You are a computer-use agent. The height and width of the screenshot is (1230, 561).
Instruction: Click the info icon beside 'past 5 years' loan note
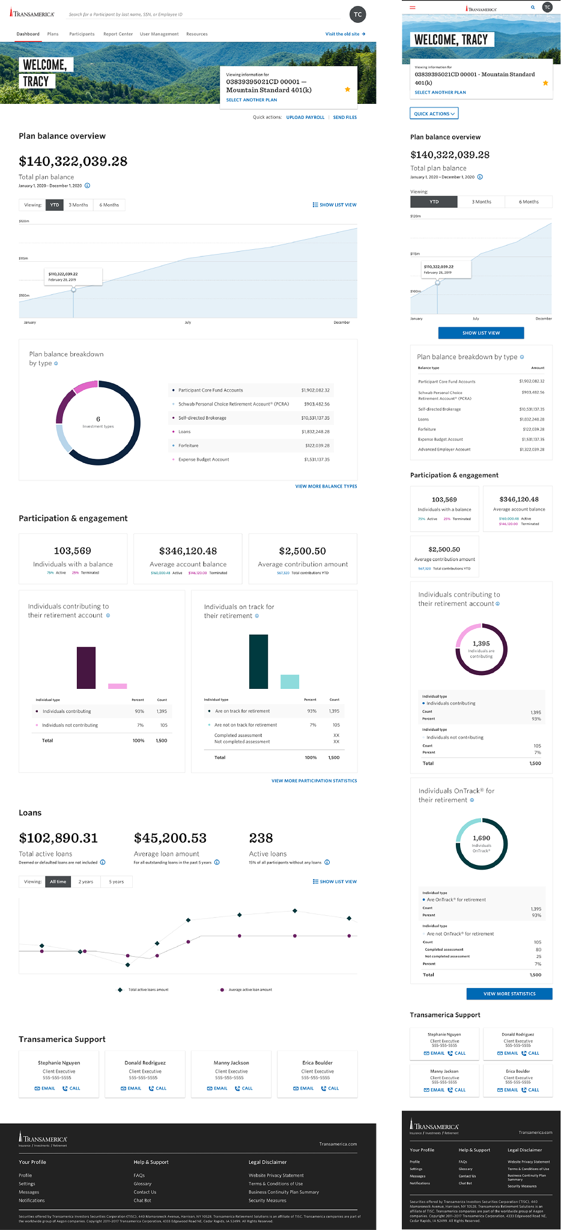pyautogui.click(x=217, y=862)
